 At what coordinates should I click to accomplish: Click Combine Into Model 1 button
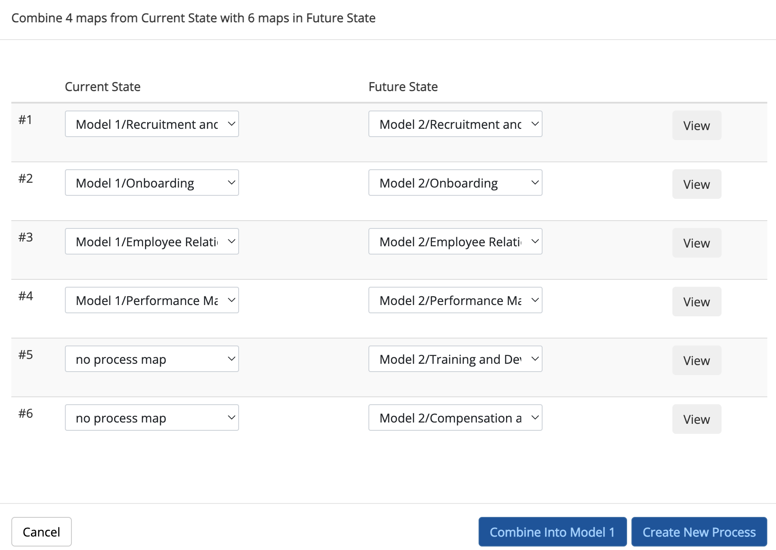coord(552,532)
